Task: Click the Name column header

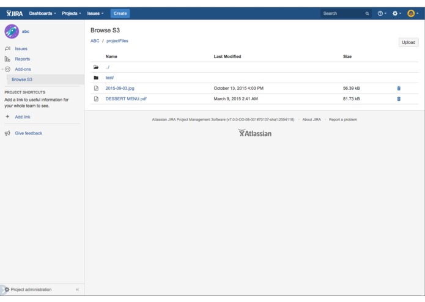Action: [111, 57]
